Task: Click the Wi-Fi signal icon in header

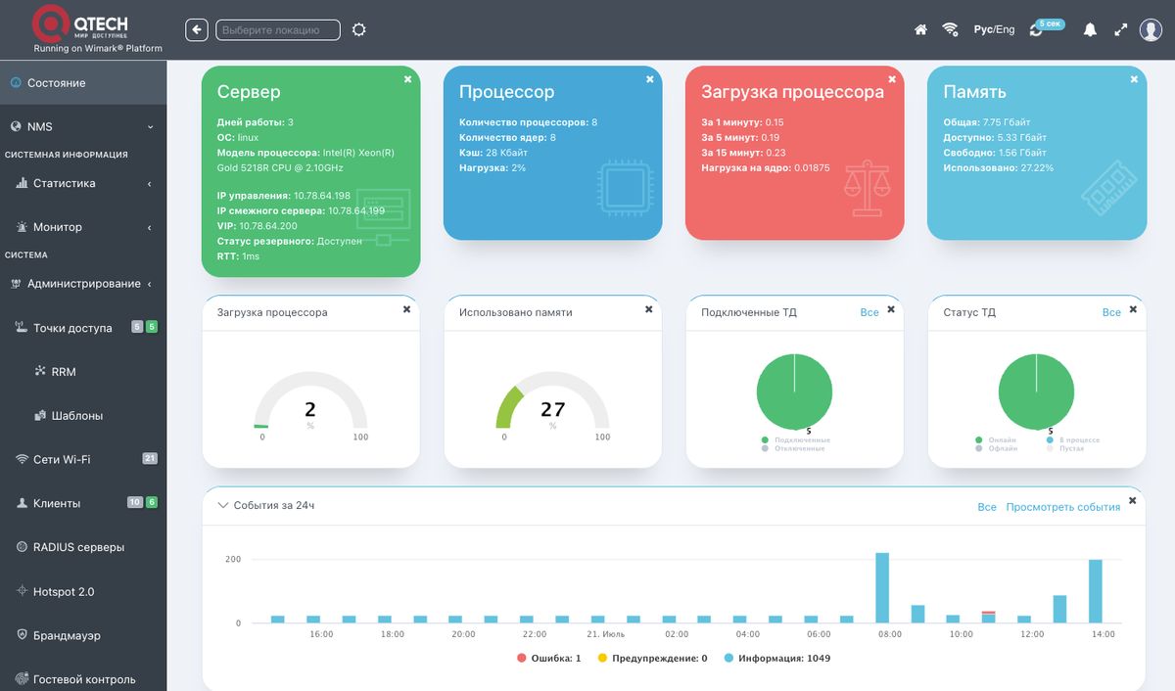Action: pyautogui.click(x=950, y=30)
